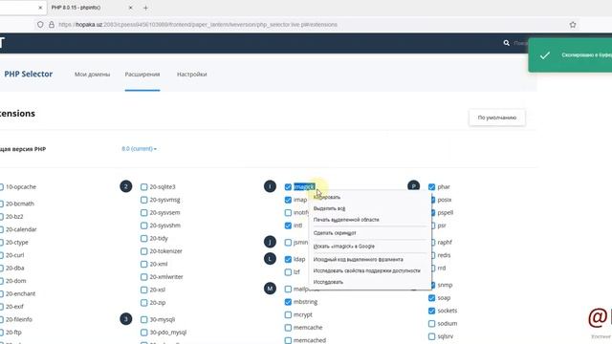Image resolution: width=612 pixels, height=344 pixels.
Task: Jump to letter M section badge
Action: (270, 289)
